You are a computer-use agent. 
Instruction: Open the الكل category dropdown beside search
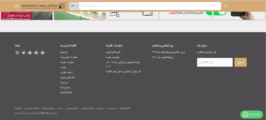click(x=74, y=6)
